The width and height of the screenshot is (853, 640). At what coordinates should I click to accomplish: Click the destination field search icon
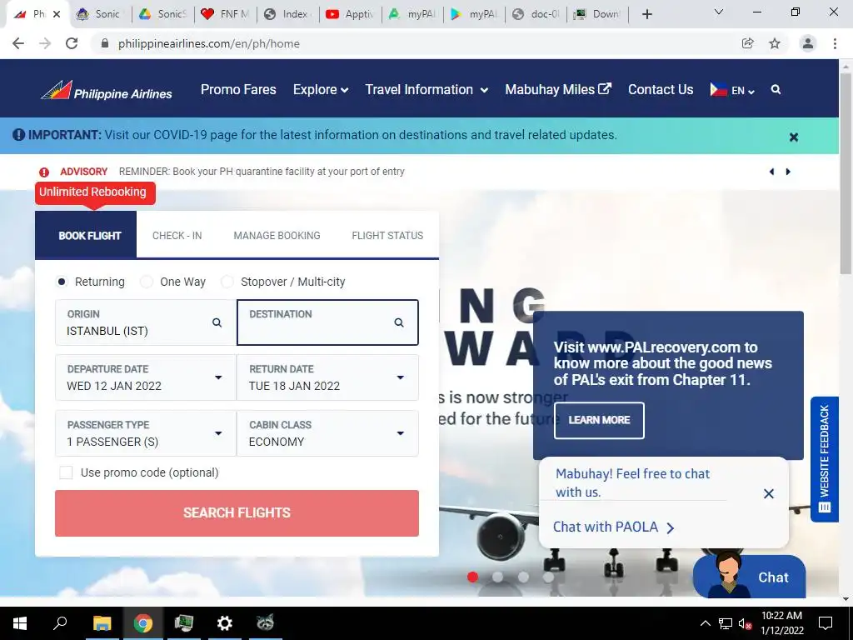click(x=399, y=322)
